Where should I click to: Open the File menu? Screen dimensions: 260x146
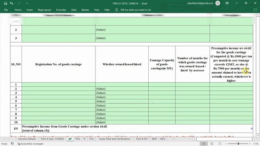[x=6, y=10]
